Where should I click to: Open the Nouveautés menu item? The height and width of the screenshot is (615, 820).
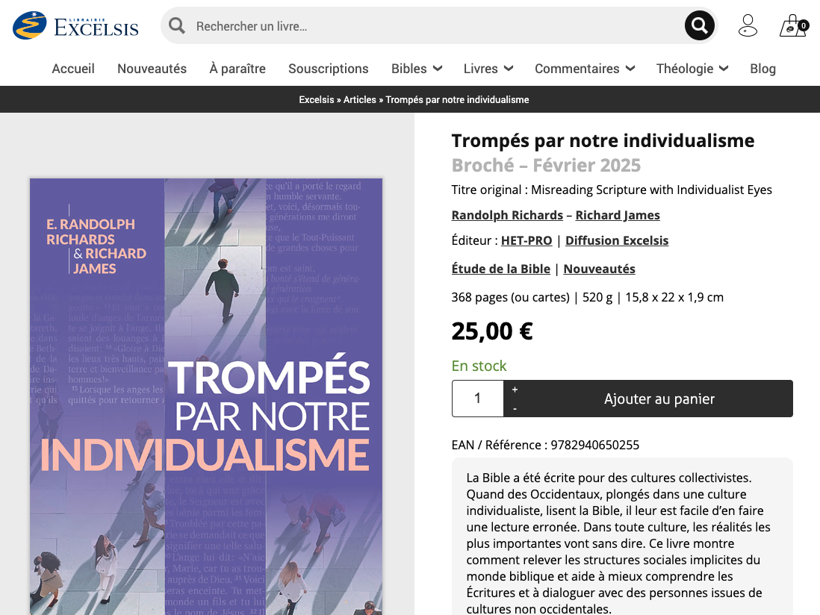[152, 69]
